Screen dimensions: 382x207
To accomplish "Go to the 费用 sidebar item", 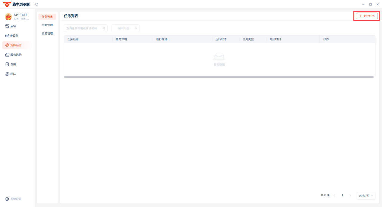I will click(13, 65).
